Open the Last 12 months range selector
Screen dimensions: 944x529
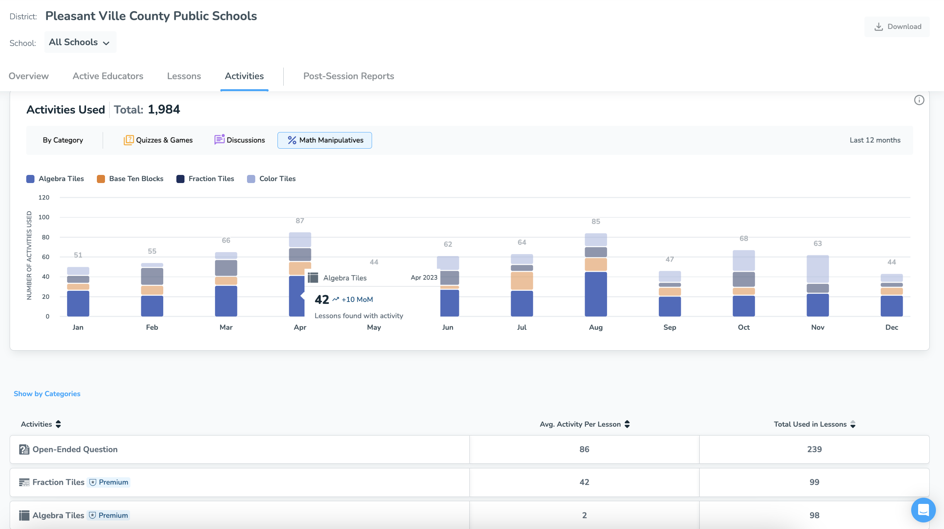coord(875,140)
